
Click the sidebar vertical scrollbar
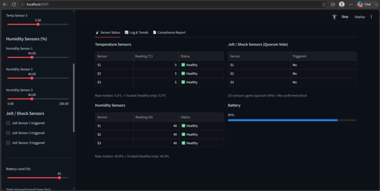tap(74, 98)
